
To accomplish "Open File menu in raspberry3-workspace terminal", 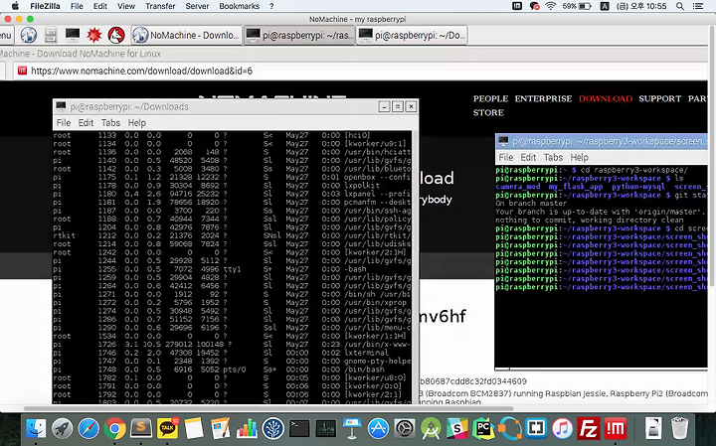I will (505, 157).
